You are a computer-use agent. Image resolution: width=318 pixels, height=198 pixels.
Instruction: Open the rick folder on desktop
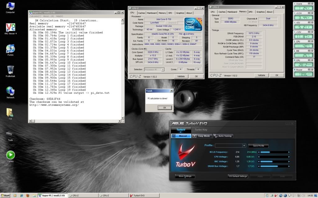[x=10, y=112]
